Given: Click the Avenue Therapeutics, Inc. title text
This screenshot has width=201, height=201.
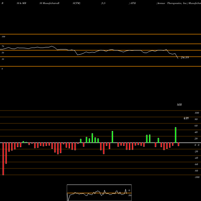Looking at the screenshot, I should pos(172,3).
